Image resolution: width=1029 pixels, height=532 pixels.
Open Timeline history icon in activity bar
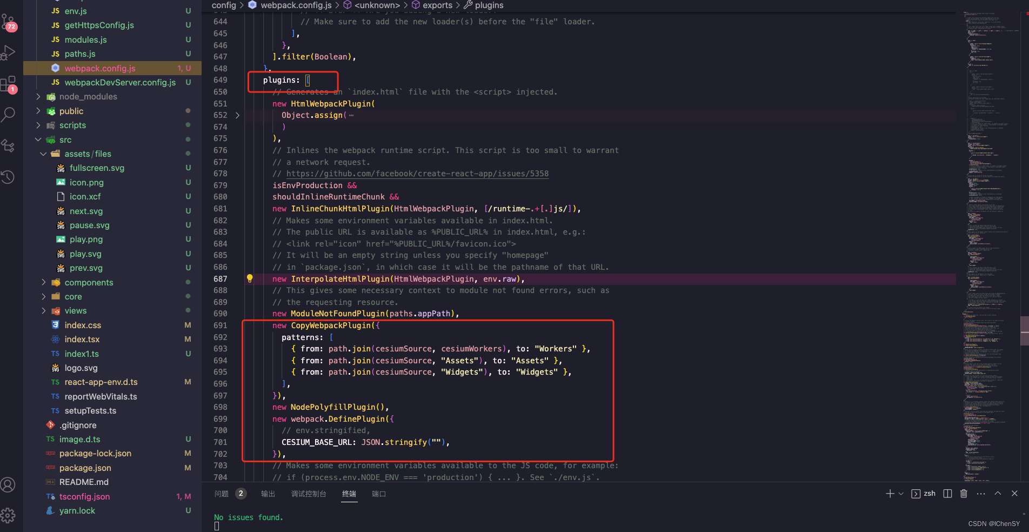coord(8,177)
